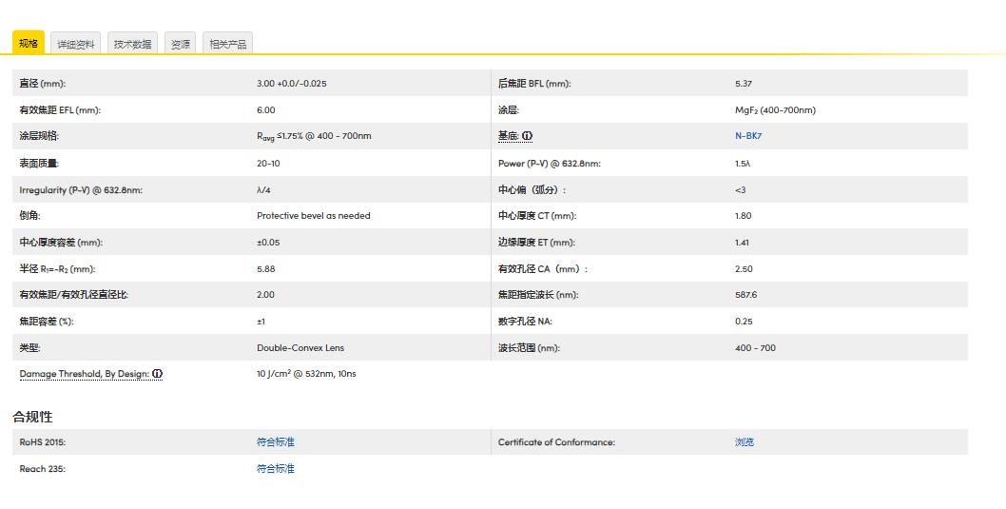Open the 资源 tab
The width and height of the screenshot is (1006, 509).
[x=181, y=44]
